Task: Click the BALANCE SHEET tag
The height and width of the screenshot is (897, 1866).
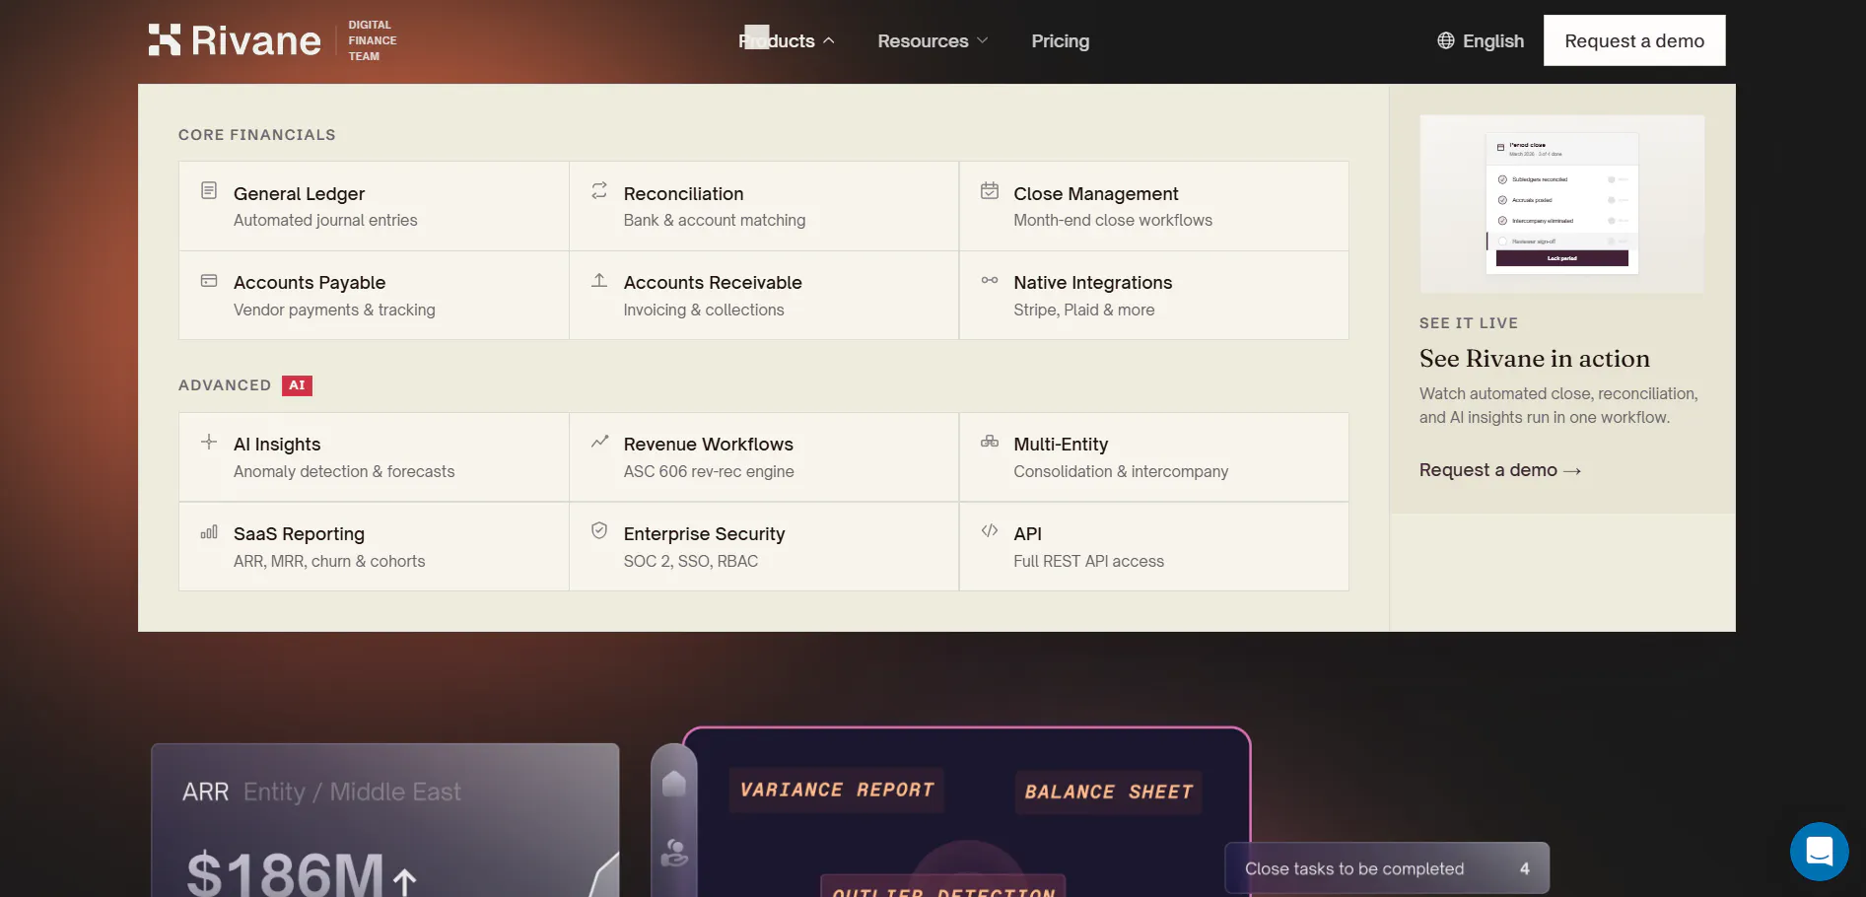Action: 1108,792
